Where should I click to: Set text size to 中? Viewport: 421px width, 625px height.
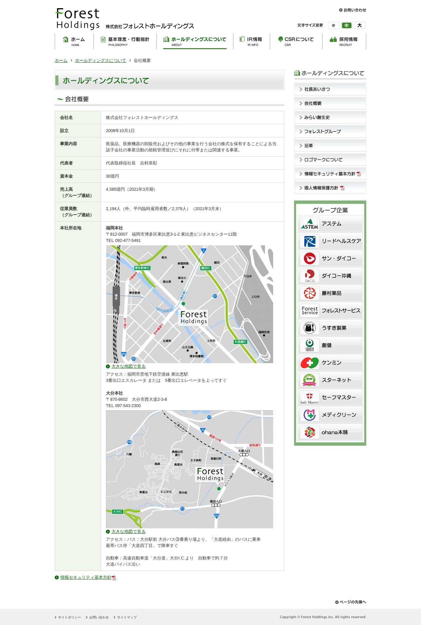pyautogui.click(x=347, y=26)
